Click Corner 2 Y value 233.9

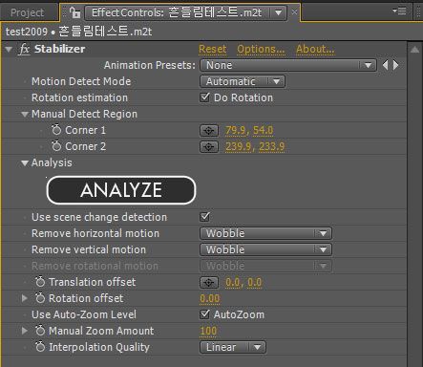pos(271,146)
